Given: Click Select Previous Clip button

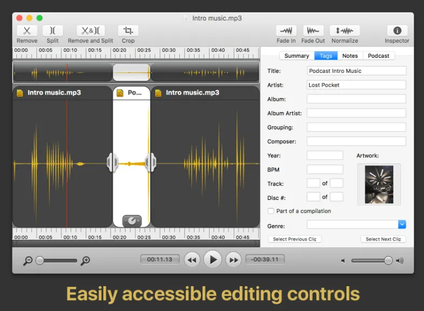Looking at the screenshot, I should point(295,239).
